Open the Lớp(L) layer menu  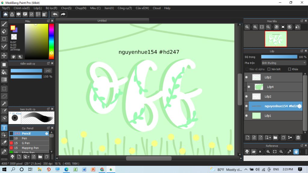[x=38, y=8]
